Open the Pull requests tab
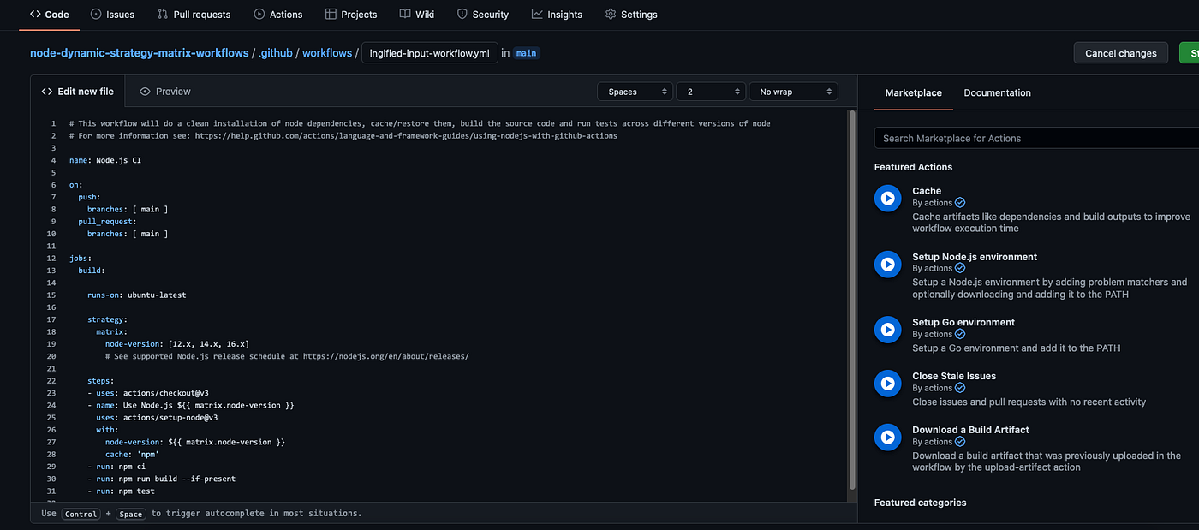The height and width of the screenshot is (530, 1199). click(x=194, y=15)
